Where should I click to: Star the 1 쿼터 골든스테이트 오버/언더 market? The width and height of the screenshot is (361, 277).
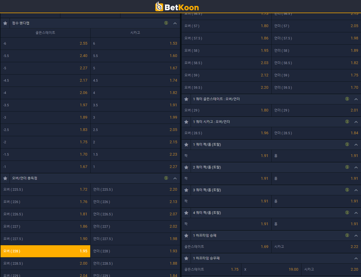(x=186, y=99)
